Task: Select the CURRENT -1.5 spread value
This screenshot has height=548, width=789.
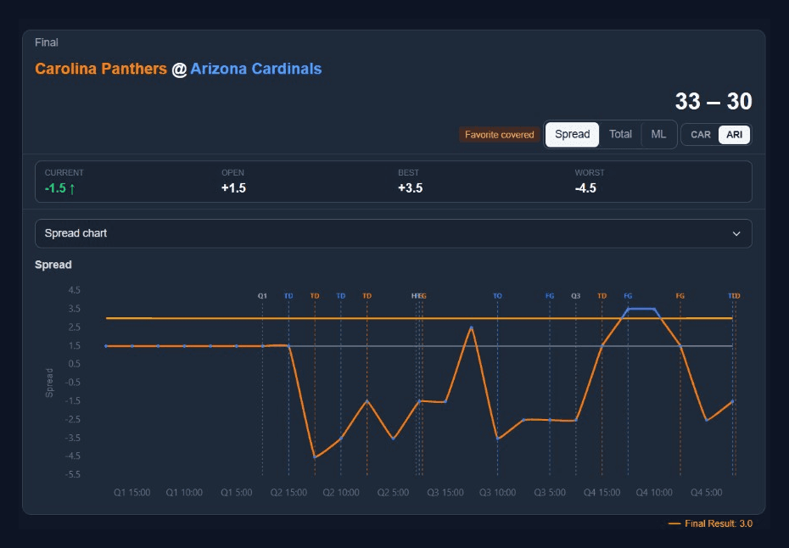Action: tap(55, 188)
